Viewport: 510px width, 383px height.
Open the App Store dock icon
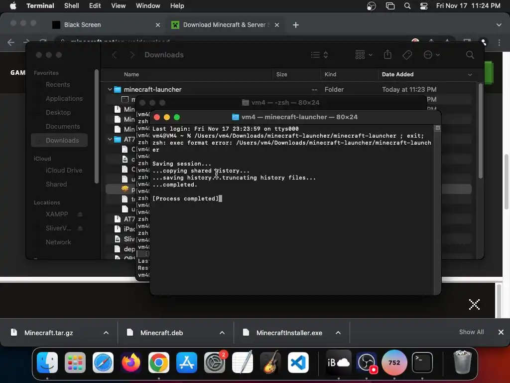point(187,363)
